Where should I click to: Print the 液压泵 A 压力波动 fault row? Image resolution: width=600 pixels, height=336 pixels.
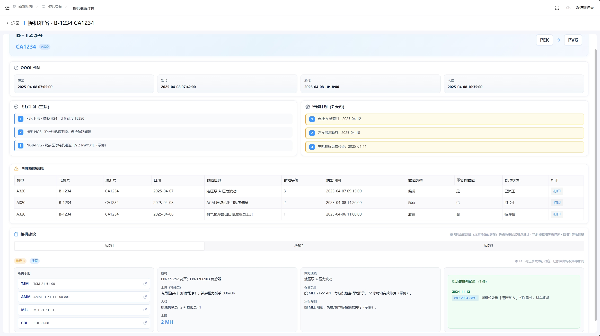[557, 191]
